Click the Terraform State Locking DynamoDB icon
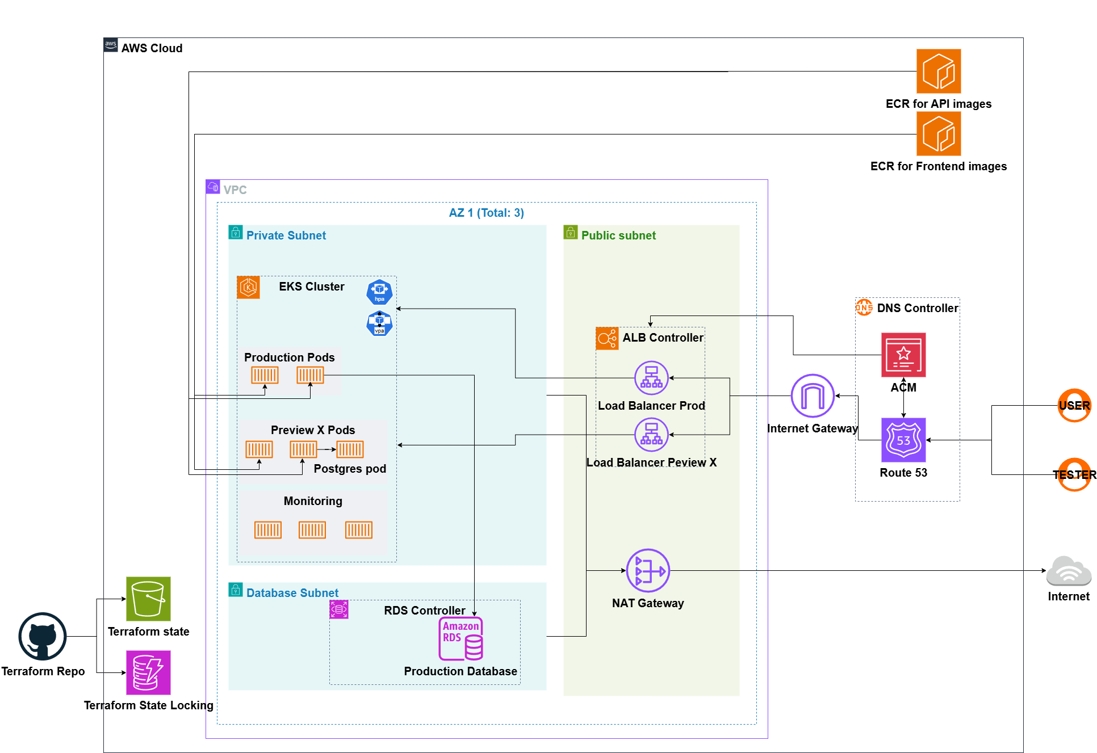Image resolution: width=1097 pixels, height=753 pixels. click(148, 672)
